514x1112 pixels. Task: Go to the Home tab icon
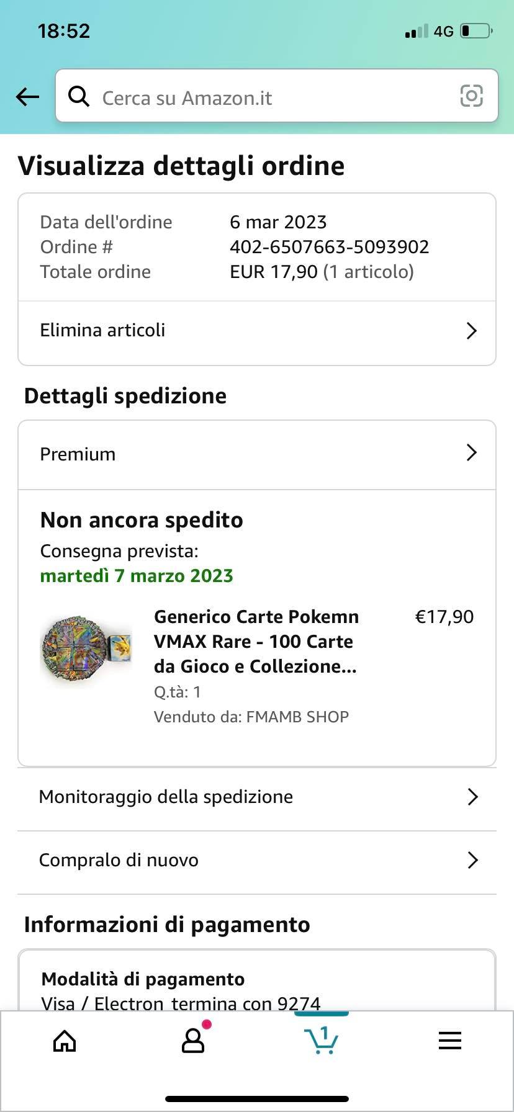(x=65, y=1041)
